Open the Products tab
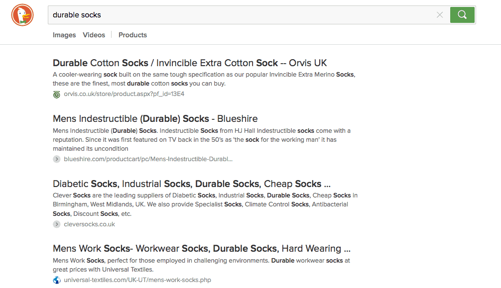 132,35
